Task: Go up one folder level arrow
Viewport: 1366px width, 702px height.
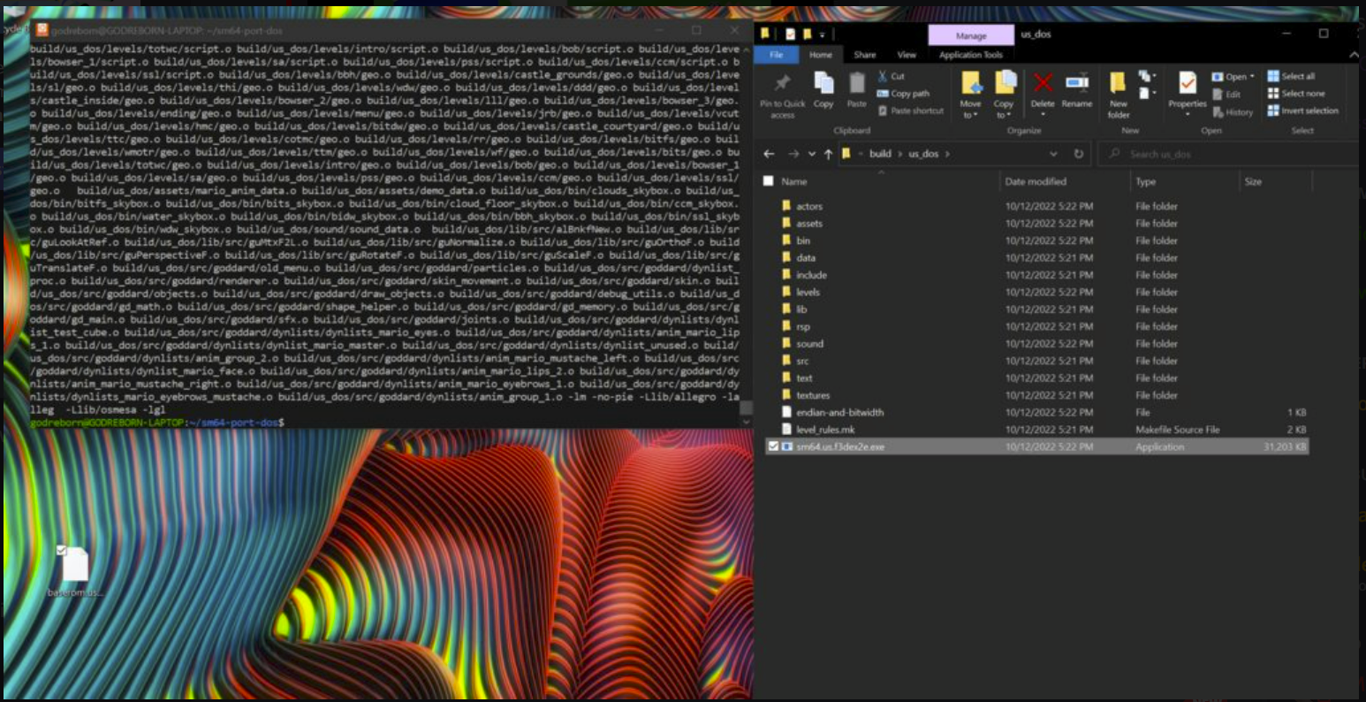Action: pos(828,154)
